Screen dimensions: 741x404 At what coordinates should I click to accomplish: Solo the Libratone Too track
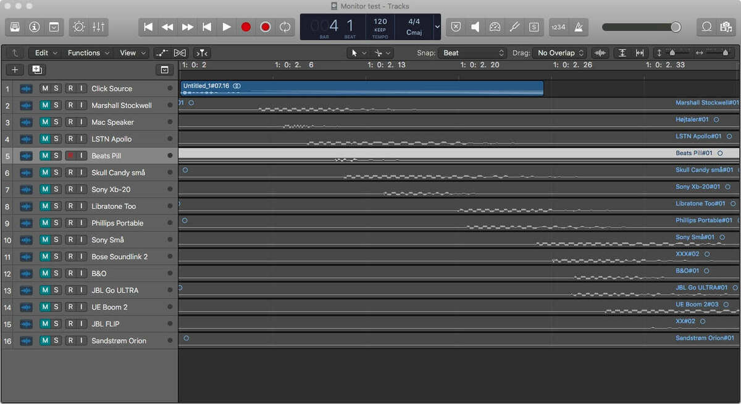(x=56, y=206)
